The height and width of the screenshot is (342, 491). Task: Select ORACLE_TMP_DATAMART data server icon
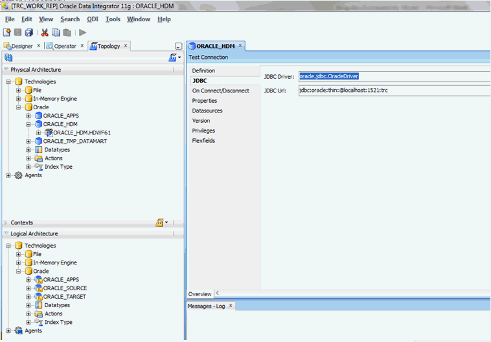click(x=38, y=141)
